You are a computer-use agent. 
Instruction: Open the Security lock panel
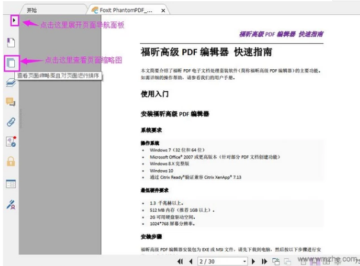[11, 161]
